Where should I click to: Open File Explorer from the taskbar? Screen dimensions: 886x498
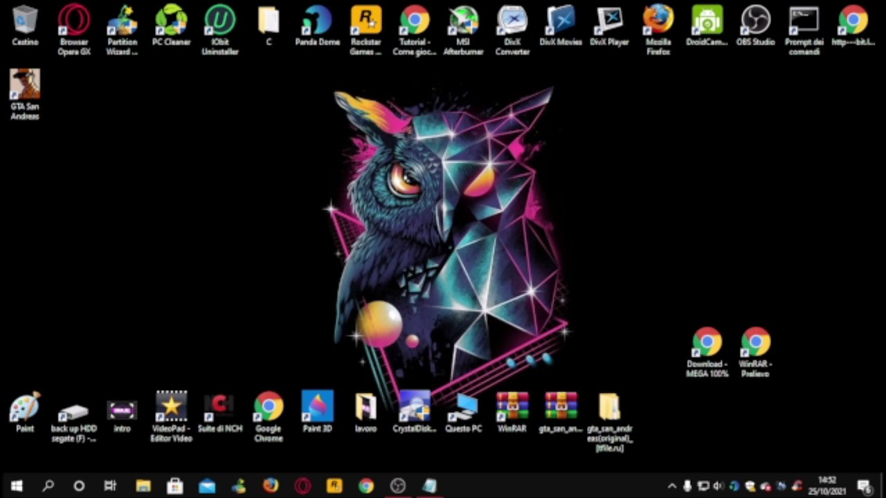143,486
